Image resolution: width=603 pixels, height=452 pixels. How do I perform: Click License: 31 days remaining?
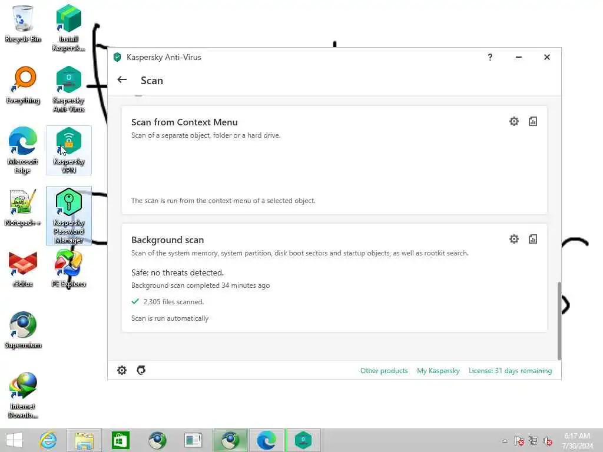(x=510, y=371)
